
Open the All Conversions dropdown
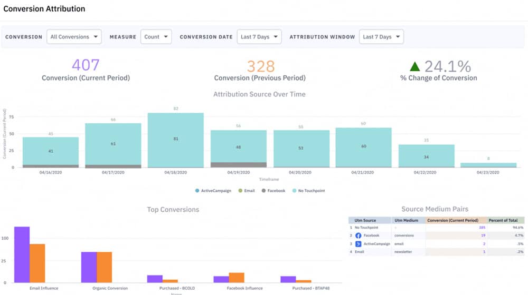pyautogui.click(x=74, y=37)
